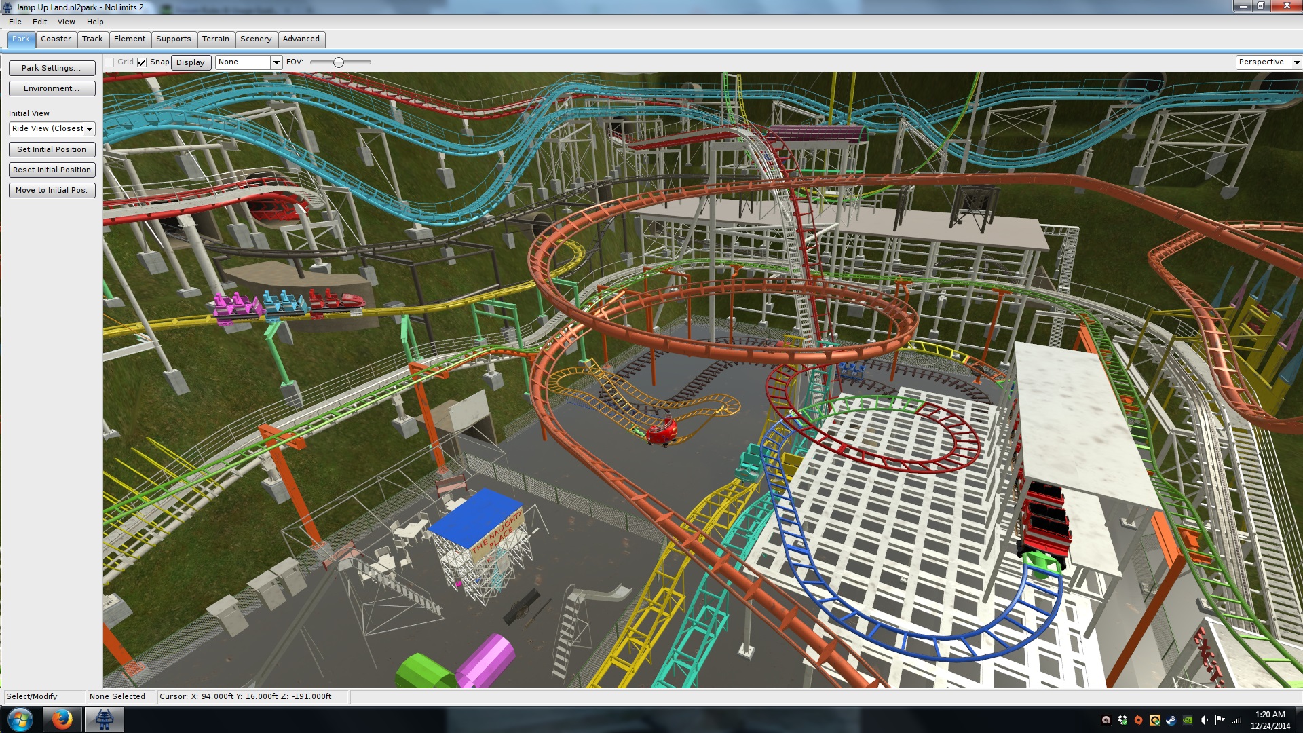The width and height of the screenshot is (1303, 733).
Task: Open the NVIDIA tray icon
Action: [1188, 720]
